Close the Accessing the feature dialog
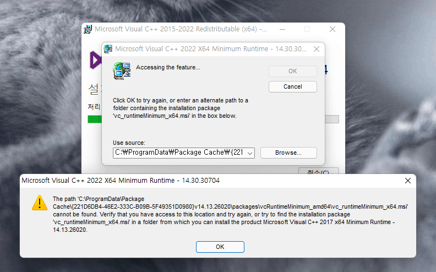Screen dimensions: 436x272 pos(317,49)
